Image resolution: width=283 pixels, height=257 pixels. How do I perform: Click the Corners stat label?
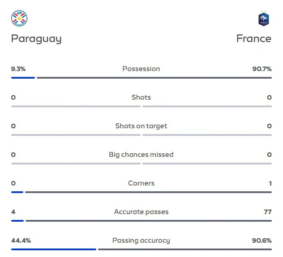pos(141,183)
